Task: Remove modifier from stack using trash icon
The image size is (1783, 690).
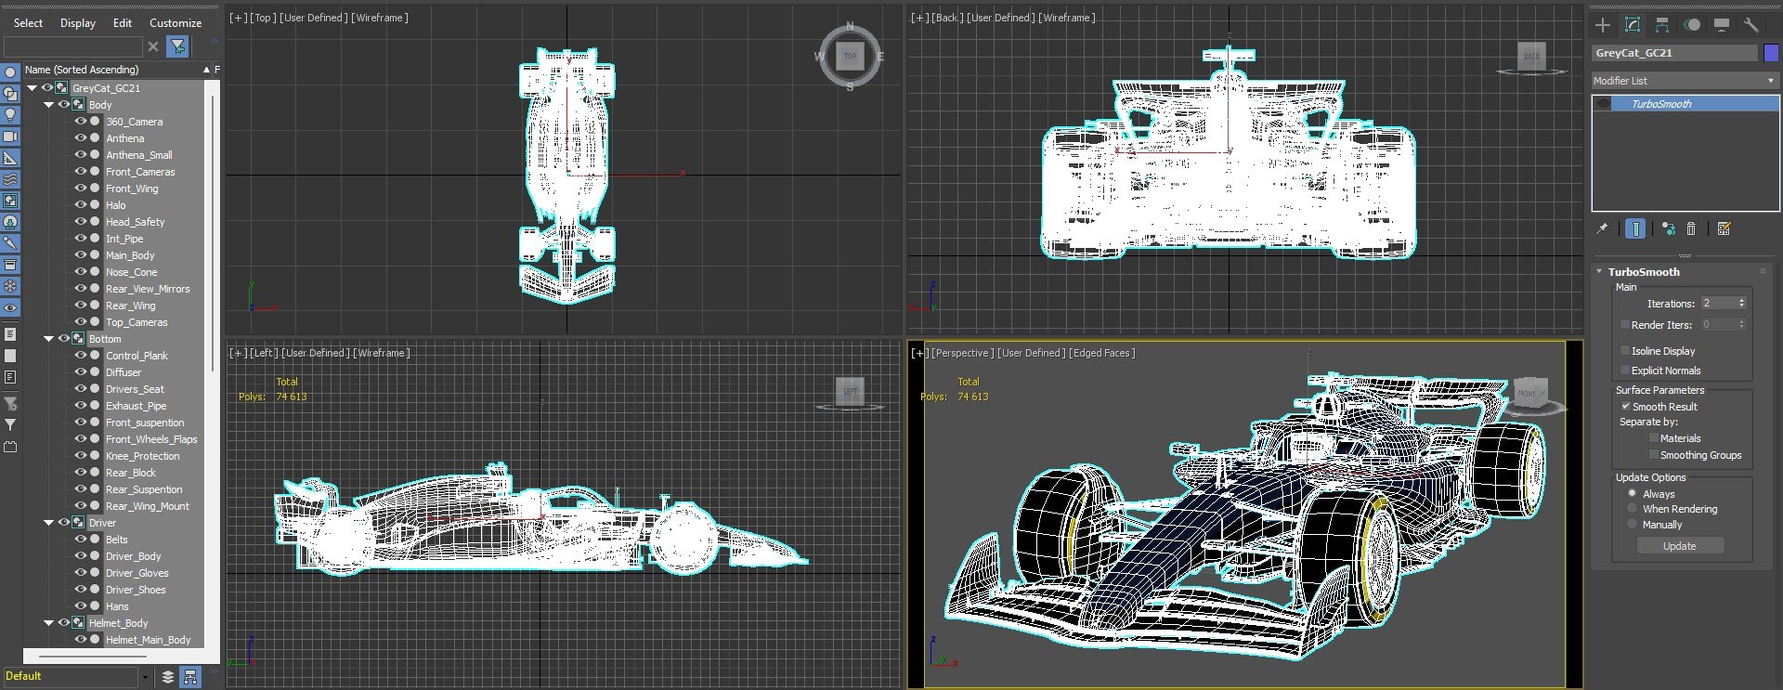Action: pos(1691,228)
